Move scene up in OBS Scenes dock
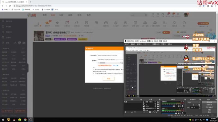The height and width of the screenshot is (122, 218). [132, 112]
